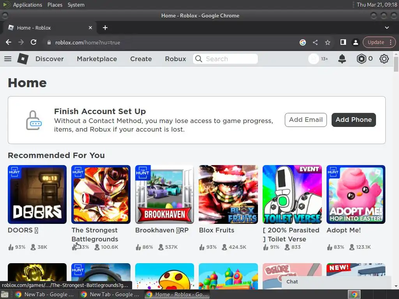Screen dimensions: 399x299
Task: Open the System menu
Action: (76, 5)
